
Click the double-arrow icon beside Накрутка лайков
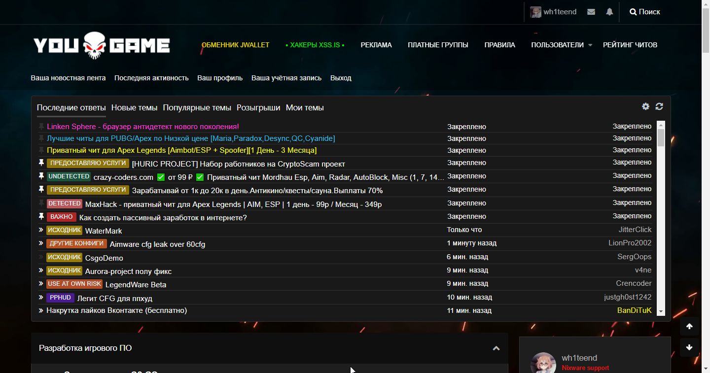(x=41, y=310)
